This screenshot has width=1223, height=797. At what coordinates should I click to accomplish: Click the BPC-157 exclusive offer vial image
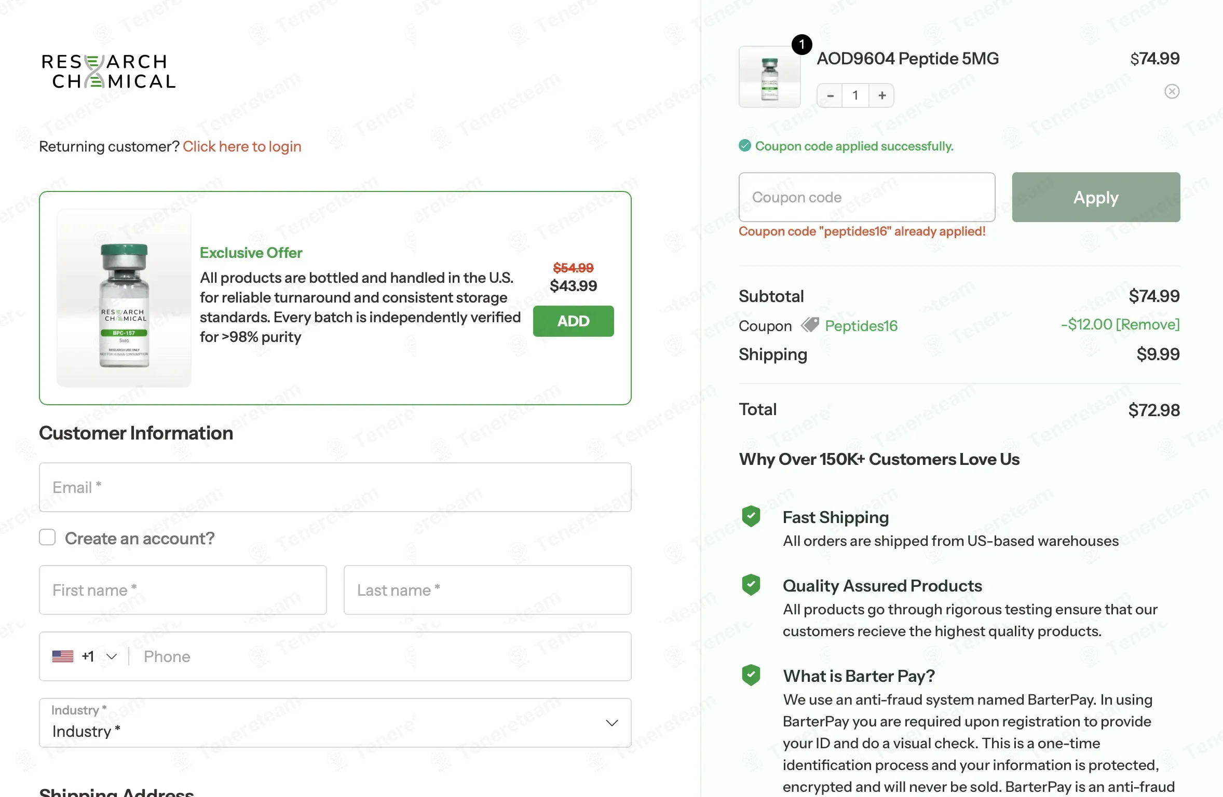coord(124,298)
